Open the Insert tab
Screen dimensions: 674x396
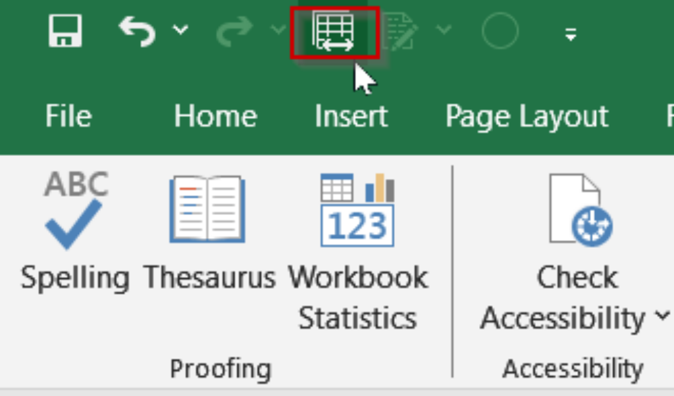[351, 116]
